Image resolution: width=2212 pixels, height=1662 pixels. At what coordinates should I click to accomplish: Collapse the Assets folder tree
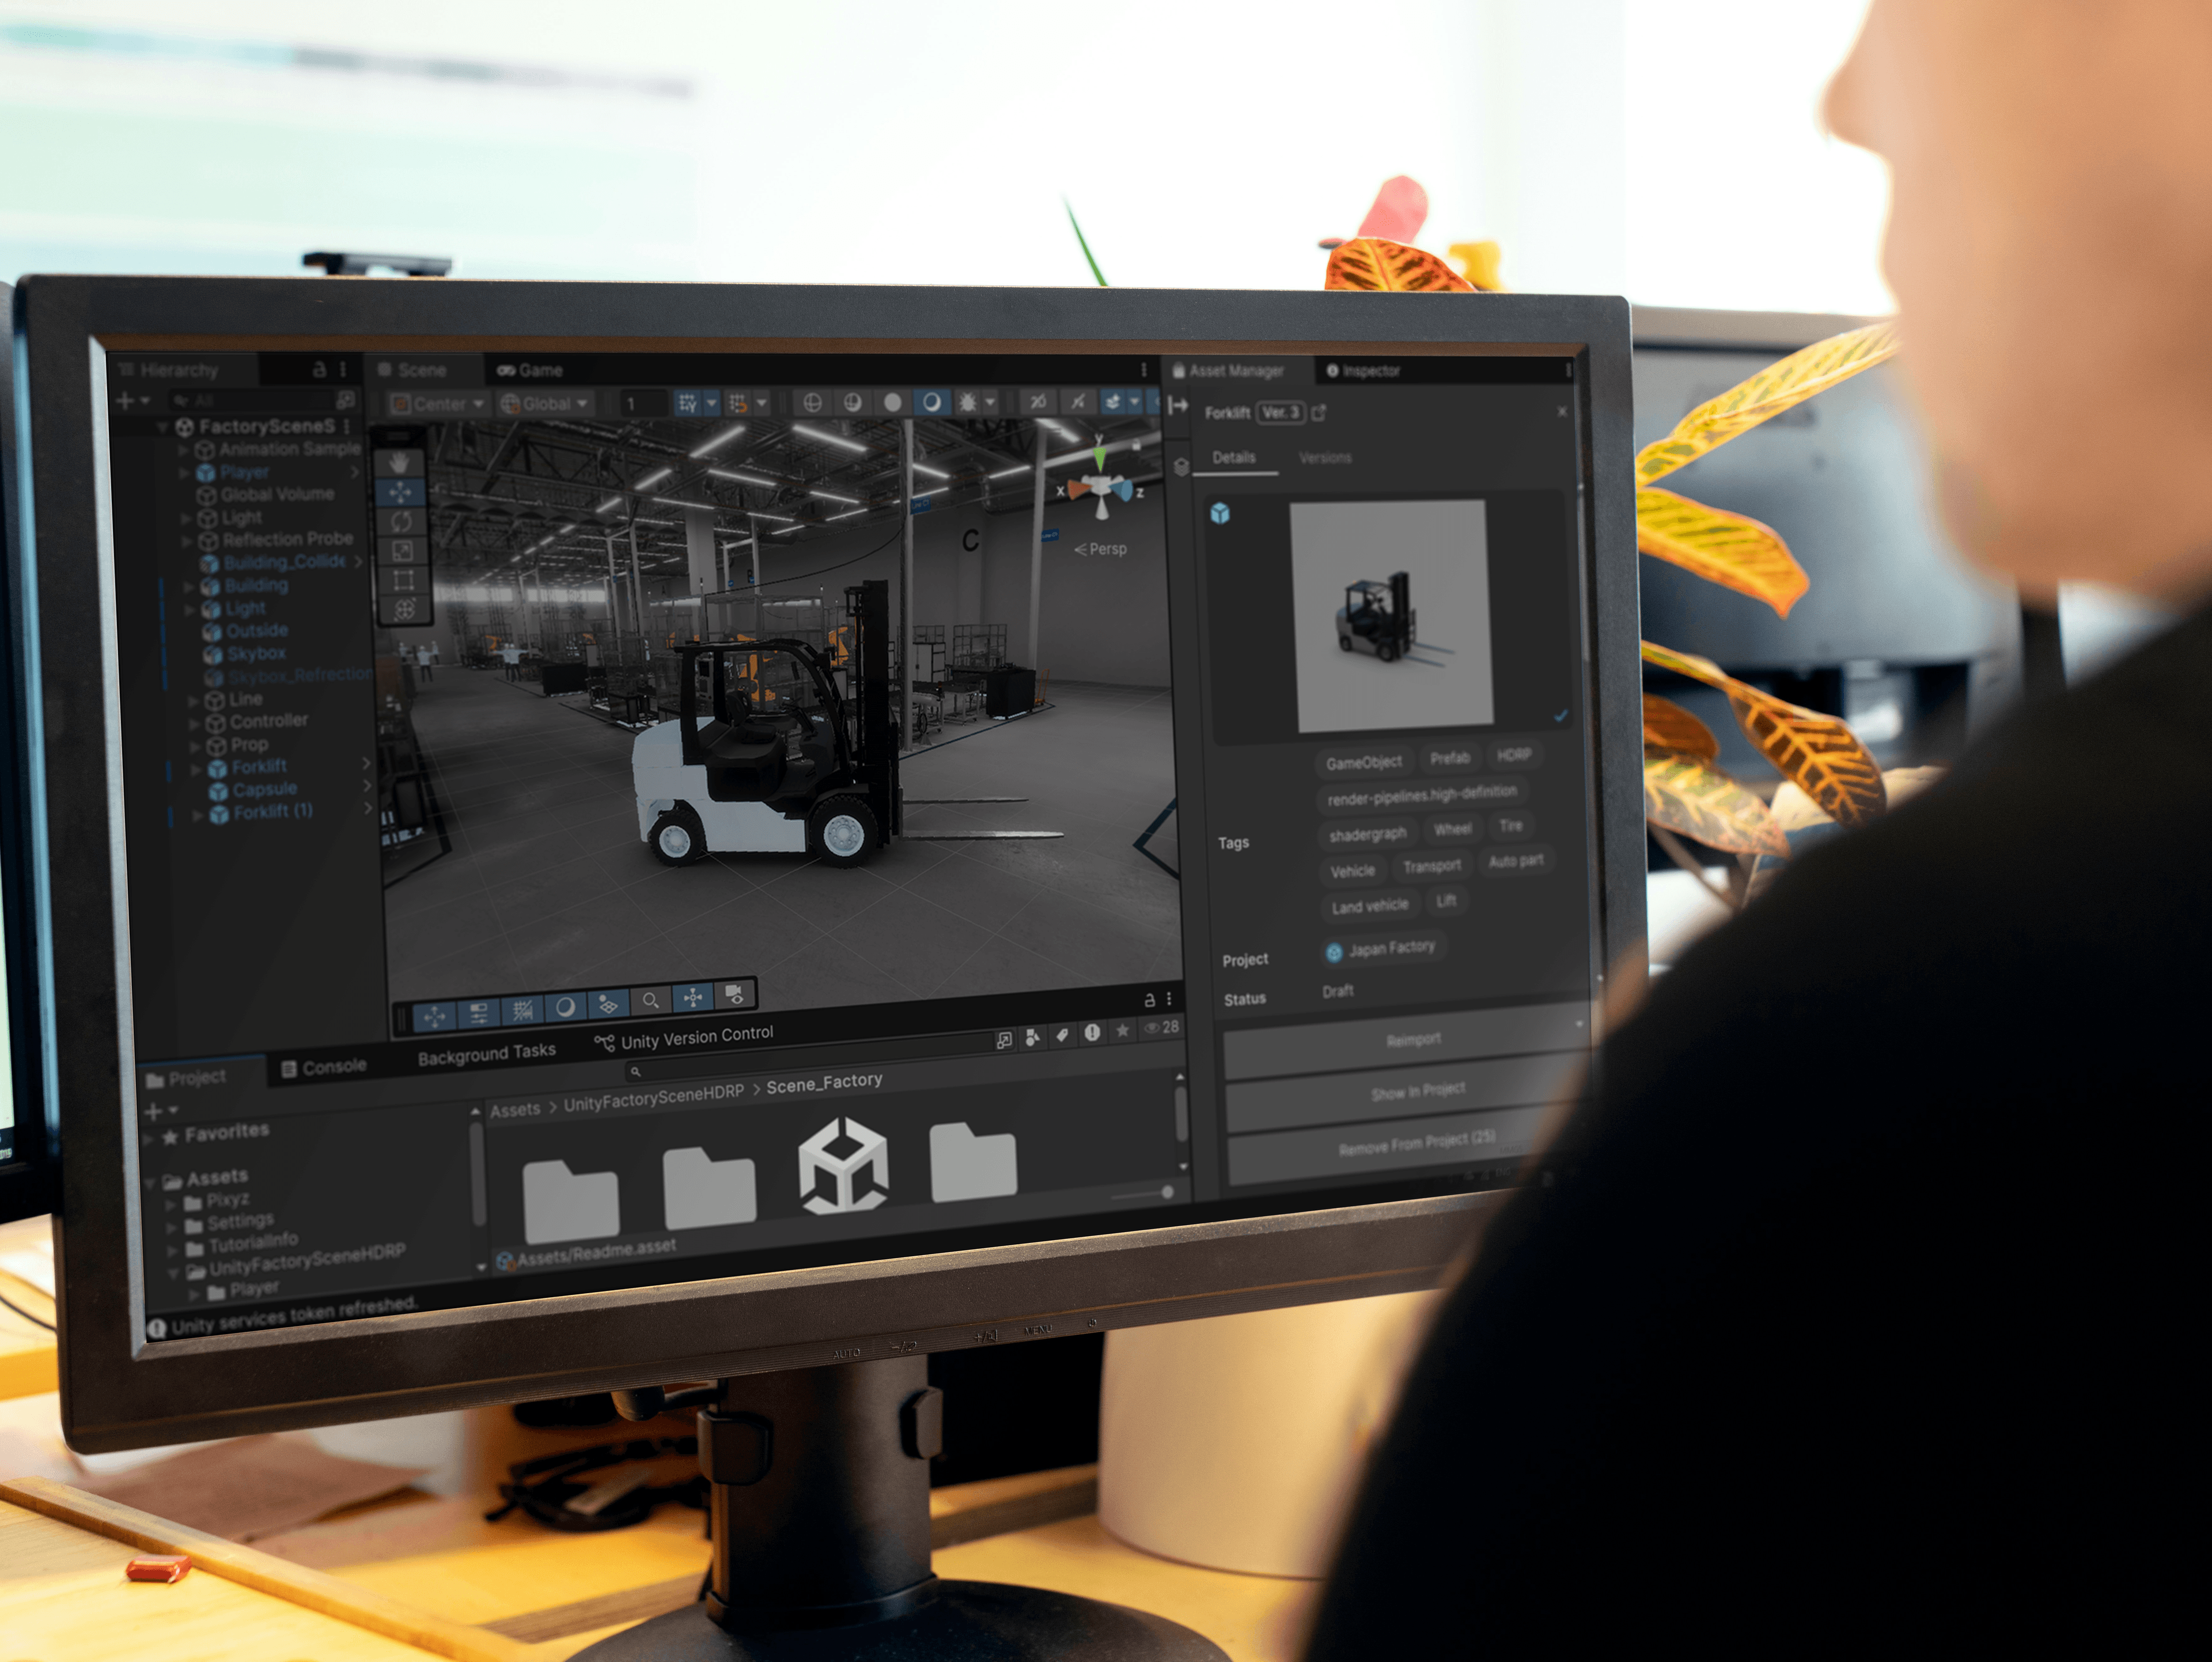tap(150, 1183)
